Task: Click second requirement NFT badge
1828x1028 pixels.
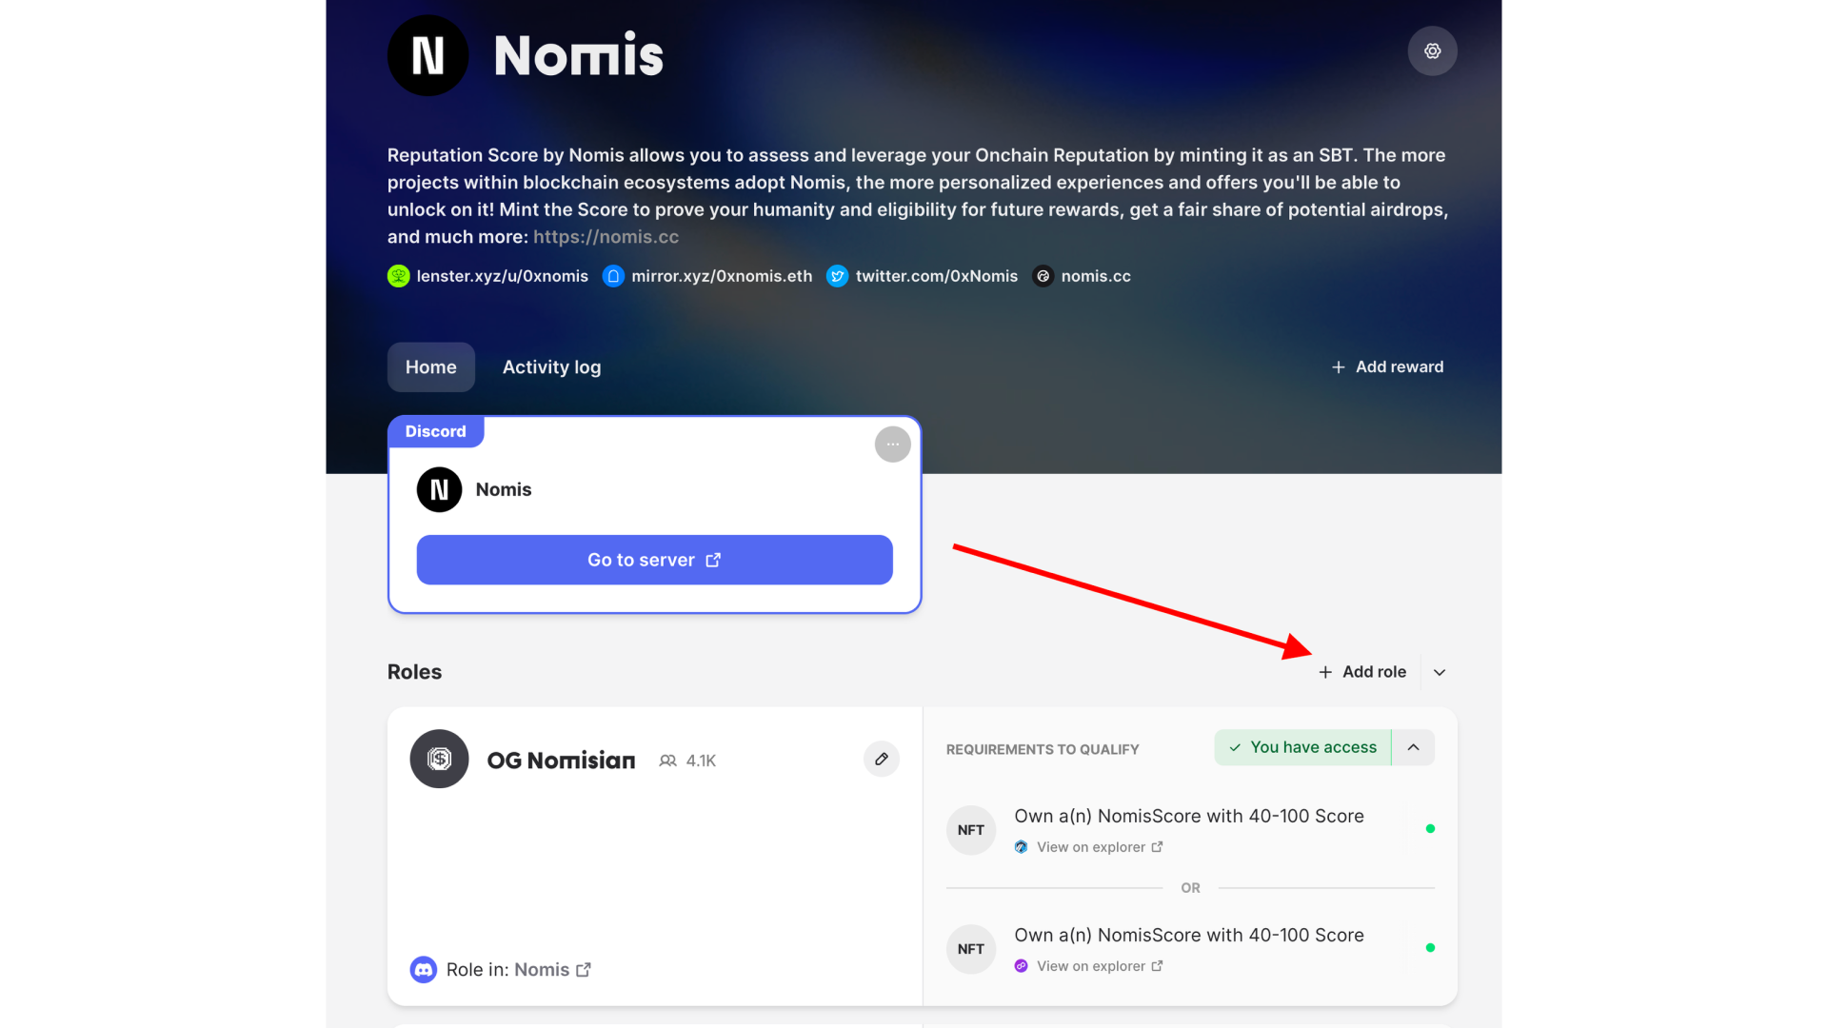Action: click(971, 949)
